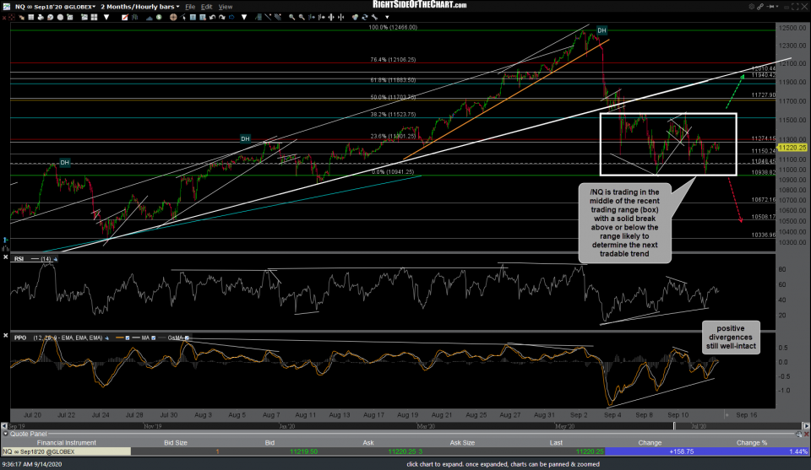Screen dimensions: 811x470
Task: Click the refresh chart icon
Action: (x=365, y=17)
